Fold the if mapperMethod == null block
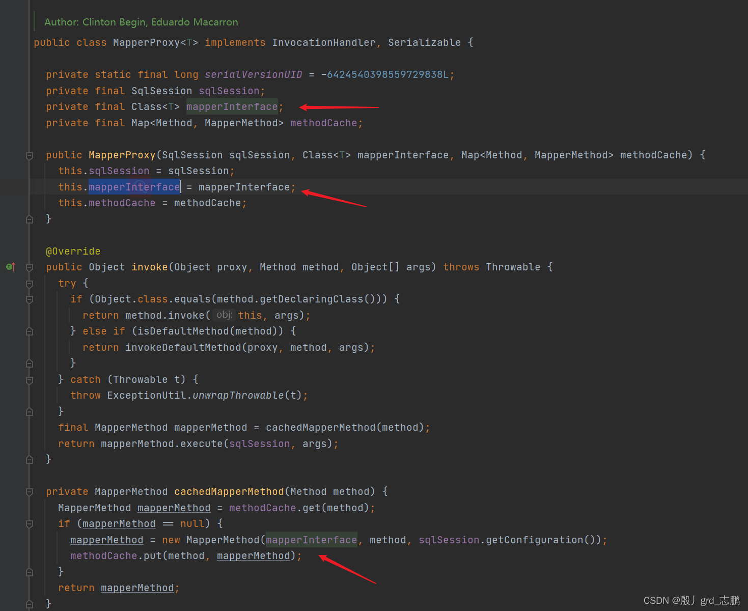This screenshot has height=611, width=748. [x=30, y=524]
